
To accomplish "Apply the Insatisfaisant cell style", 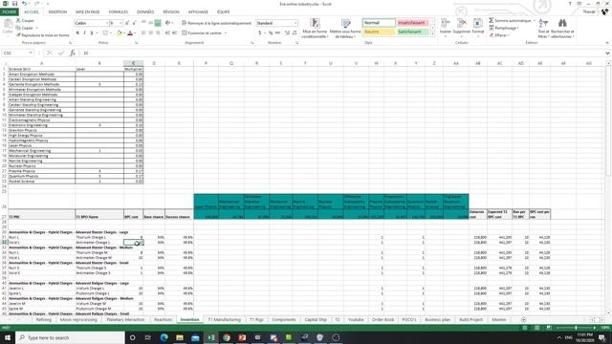I will tap(412, 23).
